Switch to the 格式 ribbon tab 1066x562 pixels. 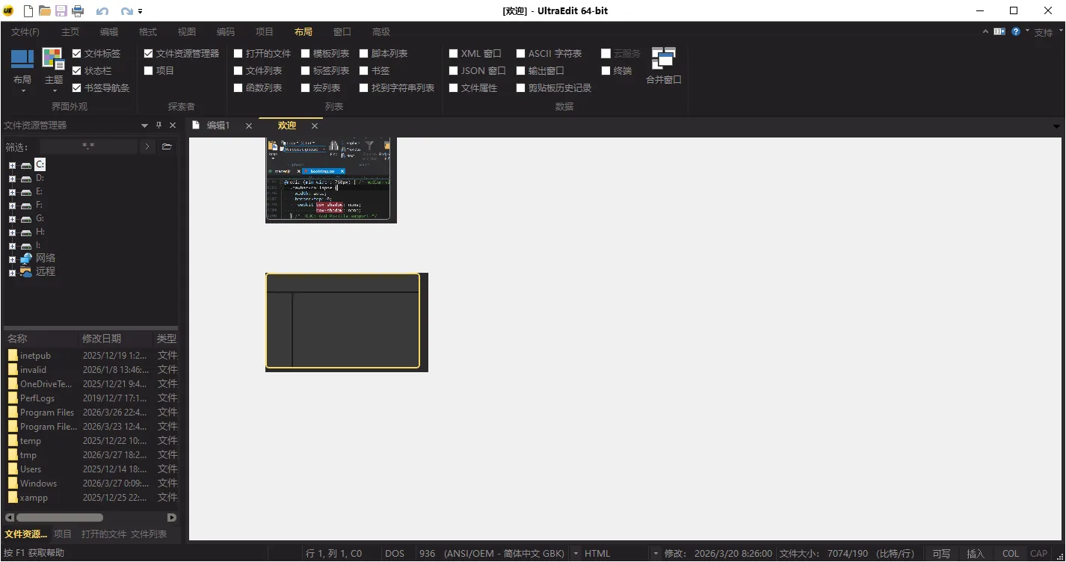coord(148,32)
